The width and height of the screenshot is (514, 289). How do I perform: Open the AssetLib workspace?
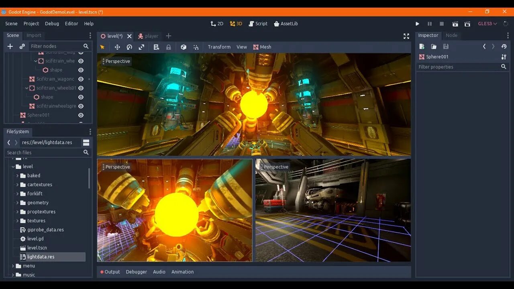[286, 24]
